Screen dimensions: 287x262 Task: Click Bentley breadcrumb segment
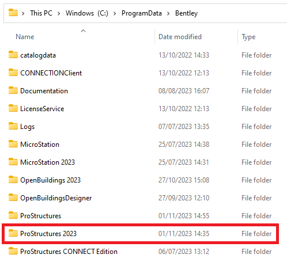[x=186, y=13]
